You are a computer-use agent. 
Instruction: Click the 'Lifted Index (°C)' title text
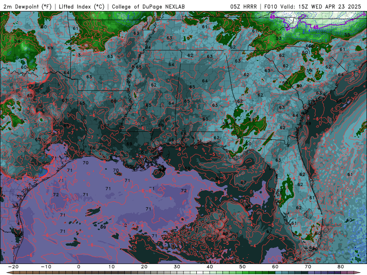click(82, 6)
